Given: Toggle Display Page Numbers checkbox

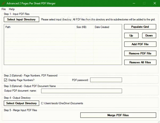Looking at the screenshot, I should [x=6, y=80].
